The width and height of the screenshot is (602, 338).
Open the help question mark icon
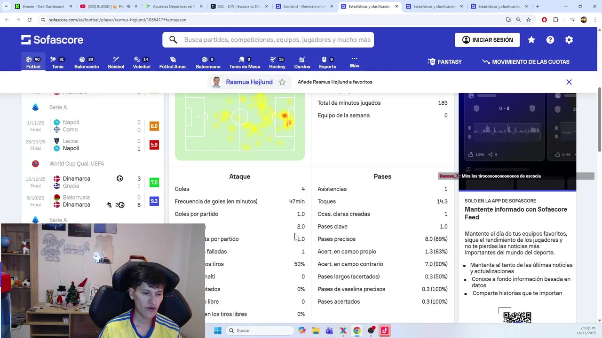pyautogui.click(x=550, y=40)
